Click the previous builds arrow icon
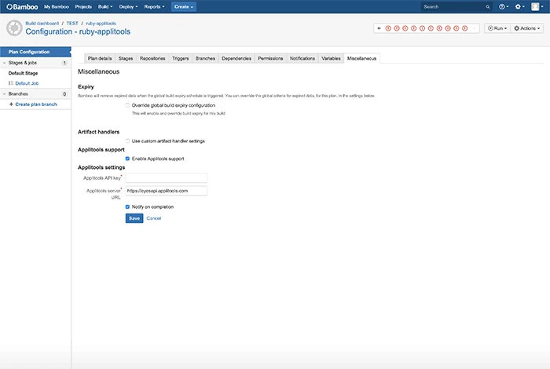Image resolution: width=550 pixels, height=369 pixels. [x=379, y=28]
